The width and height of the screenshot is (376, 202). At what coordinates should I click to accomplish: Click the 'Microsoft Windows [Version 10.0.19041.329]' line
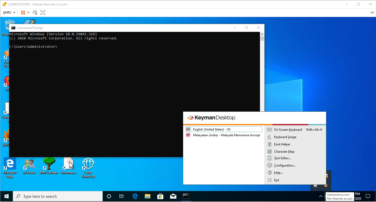coord(53,34)
